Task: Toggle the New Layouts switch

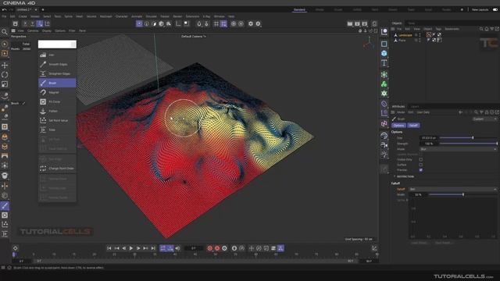Action: (x=495, y=10)
